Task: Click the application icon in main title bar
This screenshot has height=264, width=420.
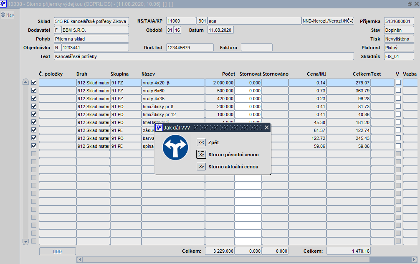Action: click(3, 4)
